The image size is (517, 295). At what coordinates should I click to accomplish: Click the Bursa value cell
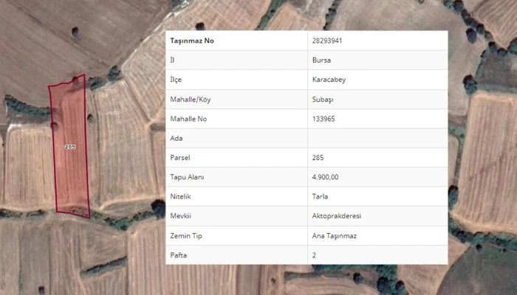(322, 60)
